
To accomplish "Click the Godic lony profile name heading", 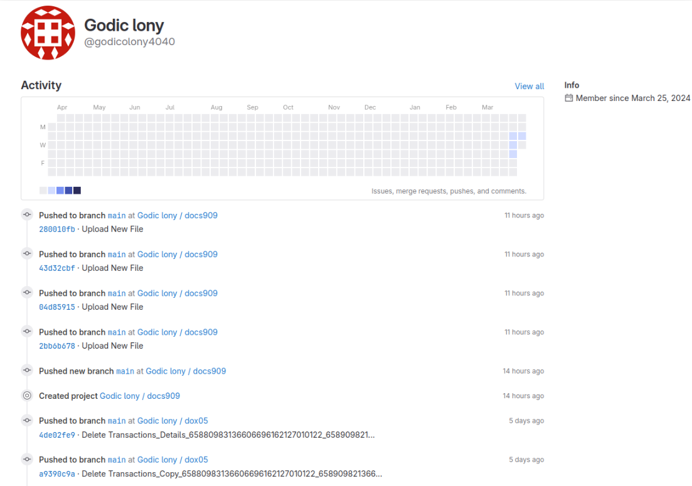I will (124, 25).
